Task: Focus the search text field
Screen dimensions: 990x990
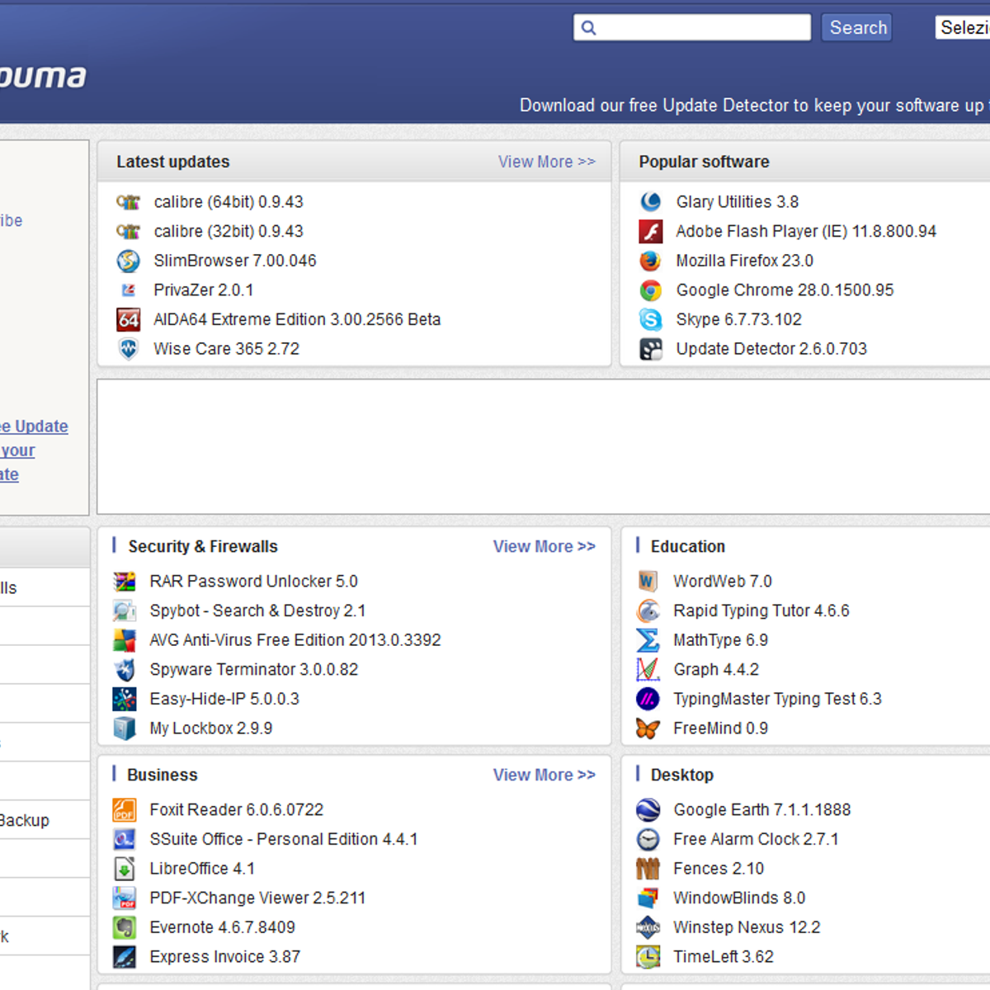Action: [x=692, y=27]
